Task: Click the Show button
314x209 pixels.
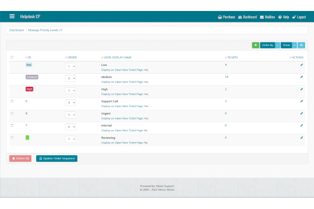Action: [x=286, y=45]
